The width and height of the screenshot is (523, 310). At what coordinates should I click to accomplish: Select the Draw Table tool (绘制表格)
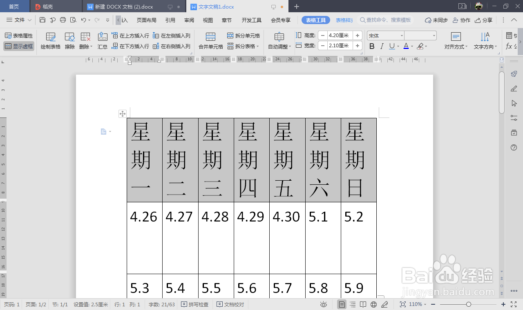pyautogui.click(x=51, y=41)
